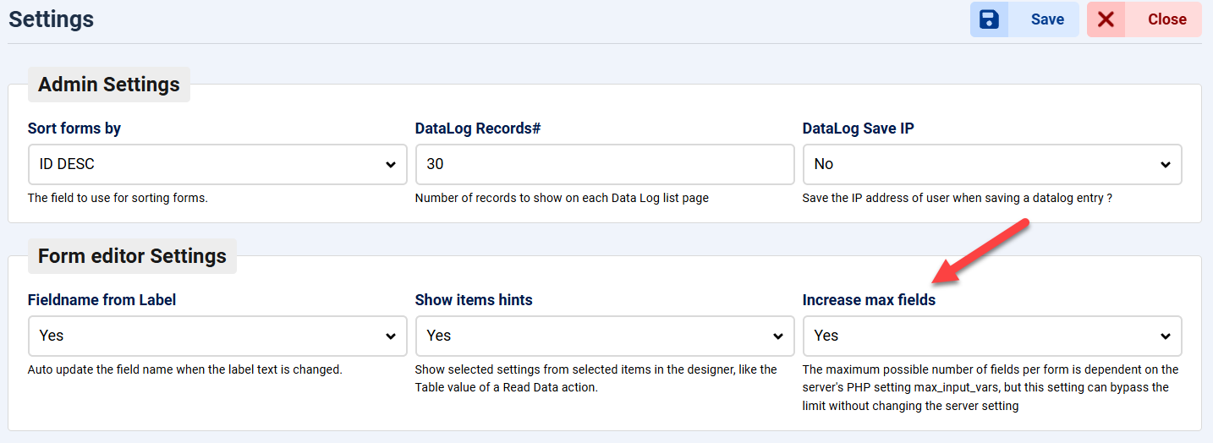Click the Increase max fields label
The width and height of the screenshot is (1213, 443).
point(869,300)
